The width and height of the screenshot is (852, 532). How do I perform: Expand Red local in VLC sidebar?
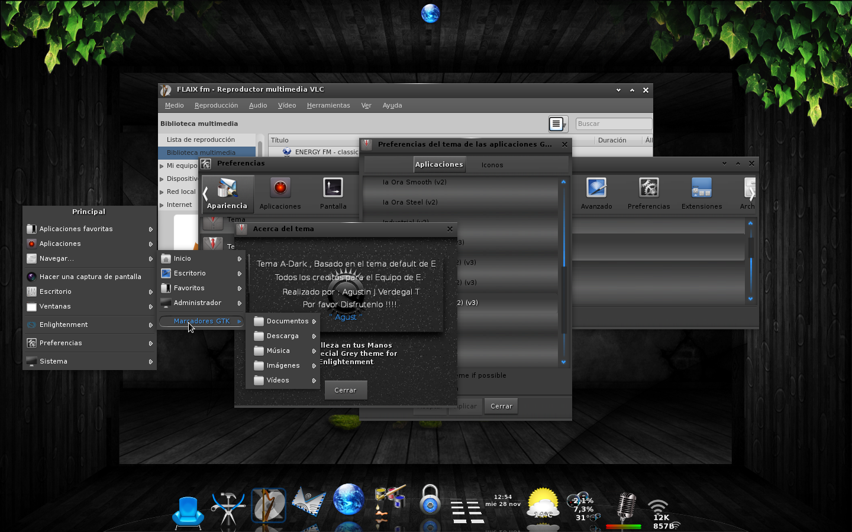pyautogui.click(x=162, y=192)
